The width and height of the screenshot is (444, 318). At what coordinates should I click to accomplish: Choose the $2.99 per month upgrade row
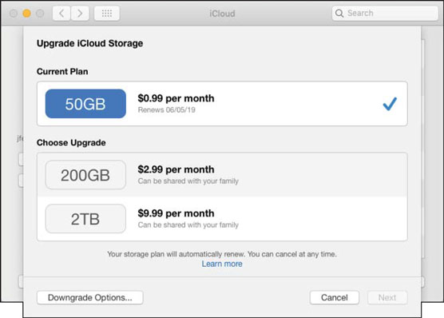[x=222, y=175]
